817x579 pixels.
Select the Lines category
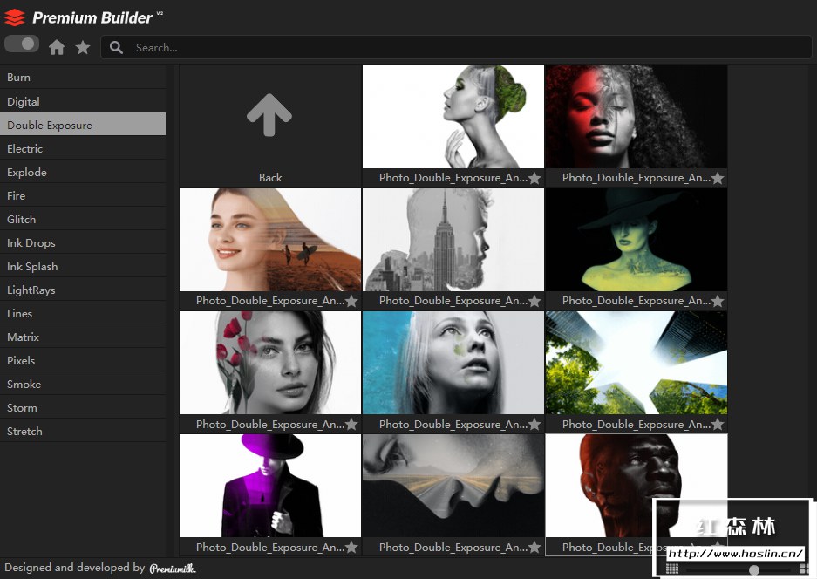click(83, 313)
